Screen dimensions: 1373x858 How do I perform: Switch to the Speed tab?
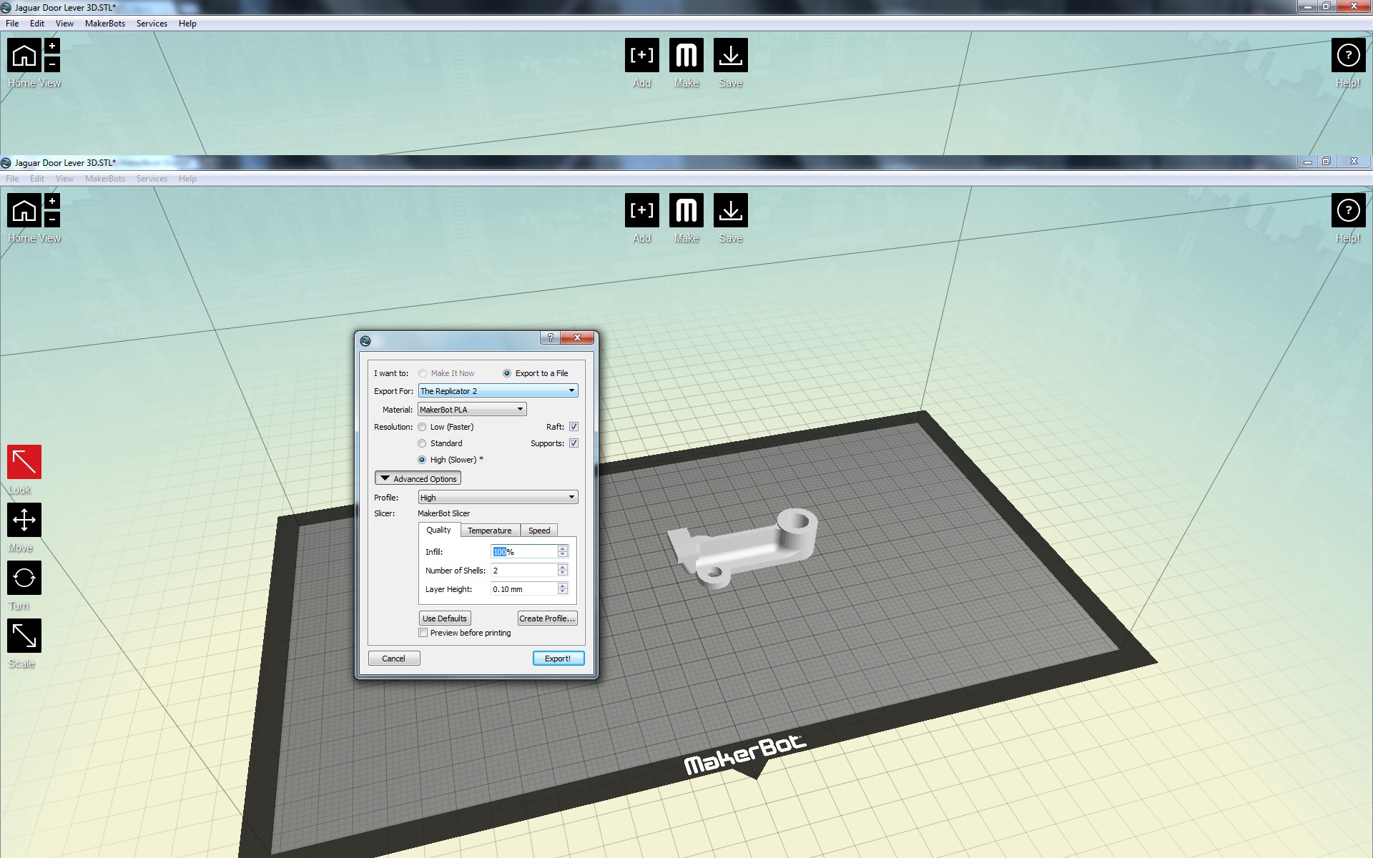pyautogui.click(x=538, y=530)
